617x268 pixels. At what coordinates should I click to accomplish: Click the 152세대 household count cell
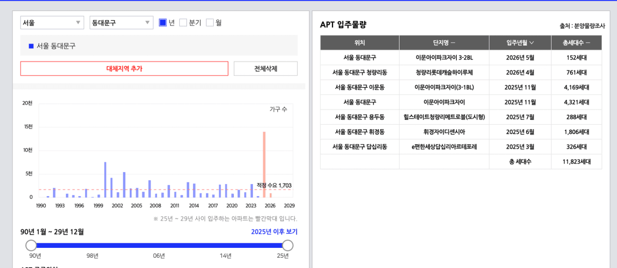pyautogui.click(x=577, y=58)
